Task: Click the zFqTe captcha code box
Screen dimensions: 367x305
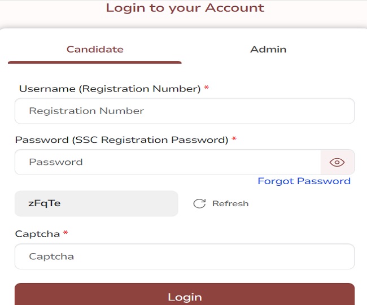Action: click(x=96, y=203)
